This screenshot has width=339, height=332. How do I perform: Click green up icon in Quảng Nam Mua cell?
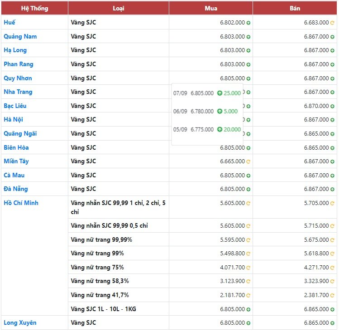click(248, 37)
